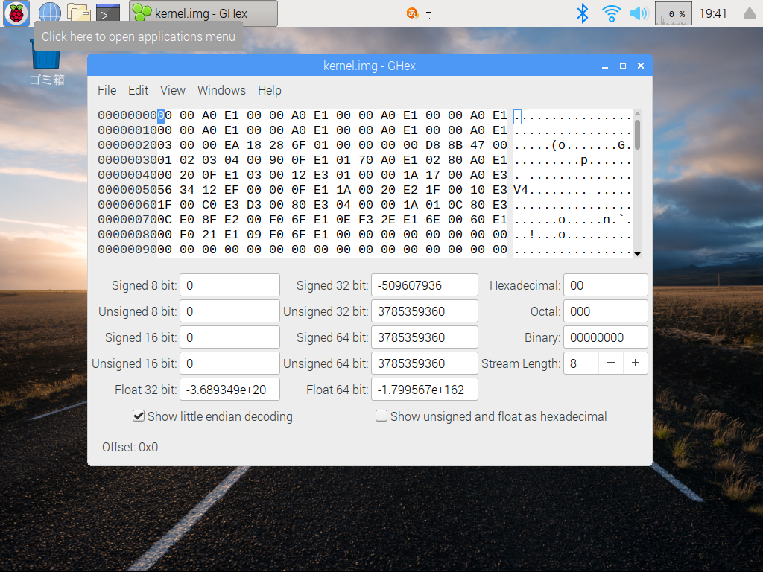Select the kernel.img - GHex taskbar button

pyautogui.click(x=201, y=13)
